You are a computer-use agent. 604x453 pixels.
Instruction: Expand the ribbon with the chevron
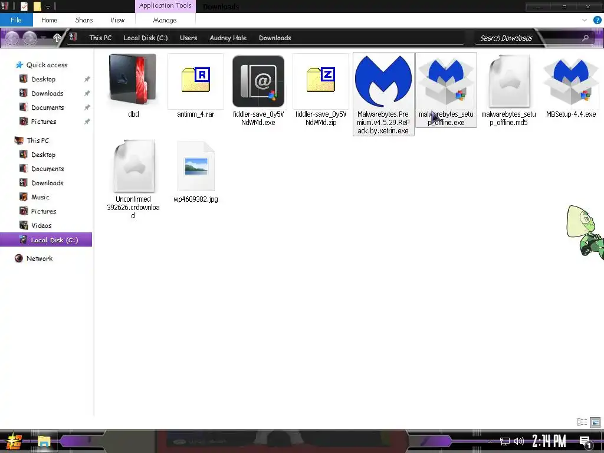pos(585,20)
